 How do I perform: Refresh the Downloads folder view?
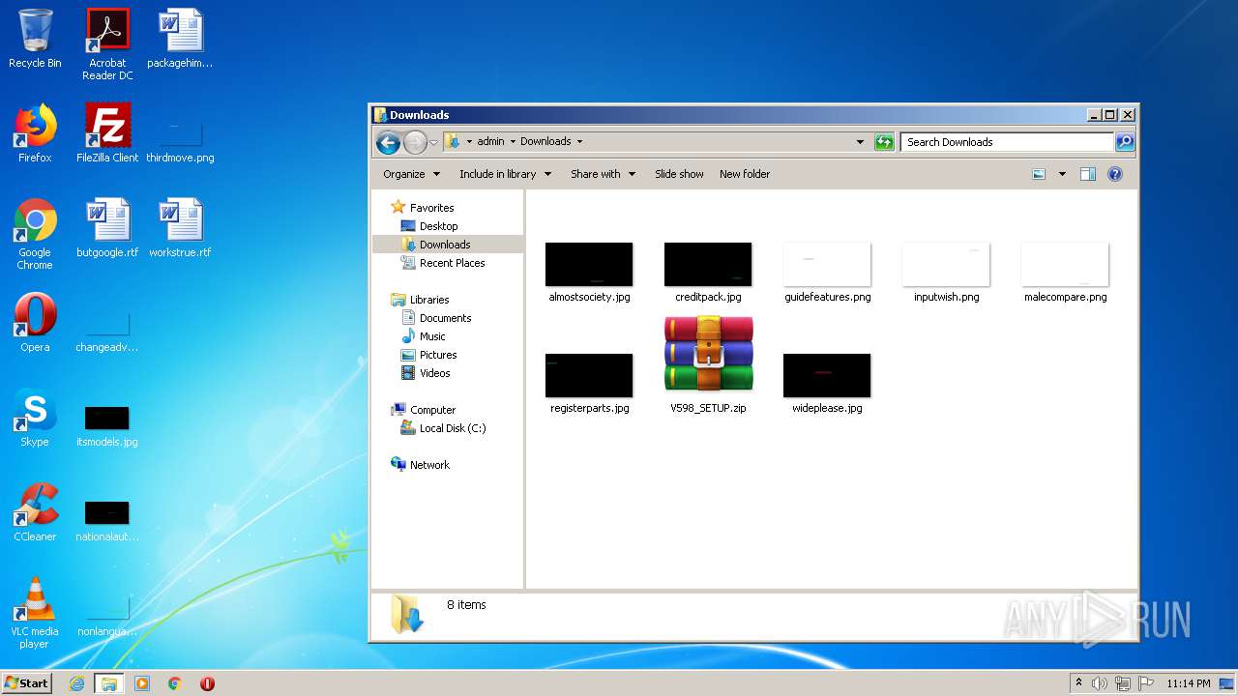pyautogui.click(x=884, y=142)
